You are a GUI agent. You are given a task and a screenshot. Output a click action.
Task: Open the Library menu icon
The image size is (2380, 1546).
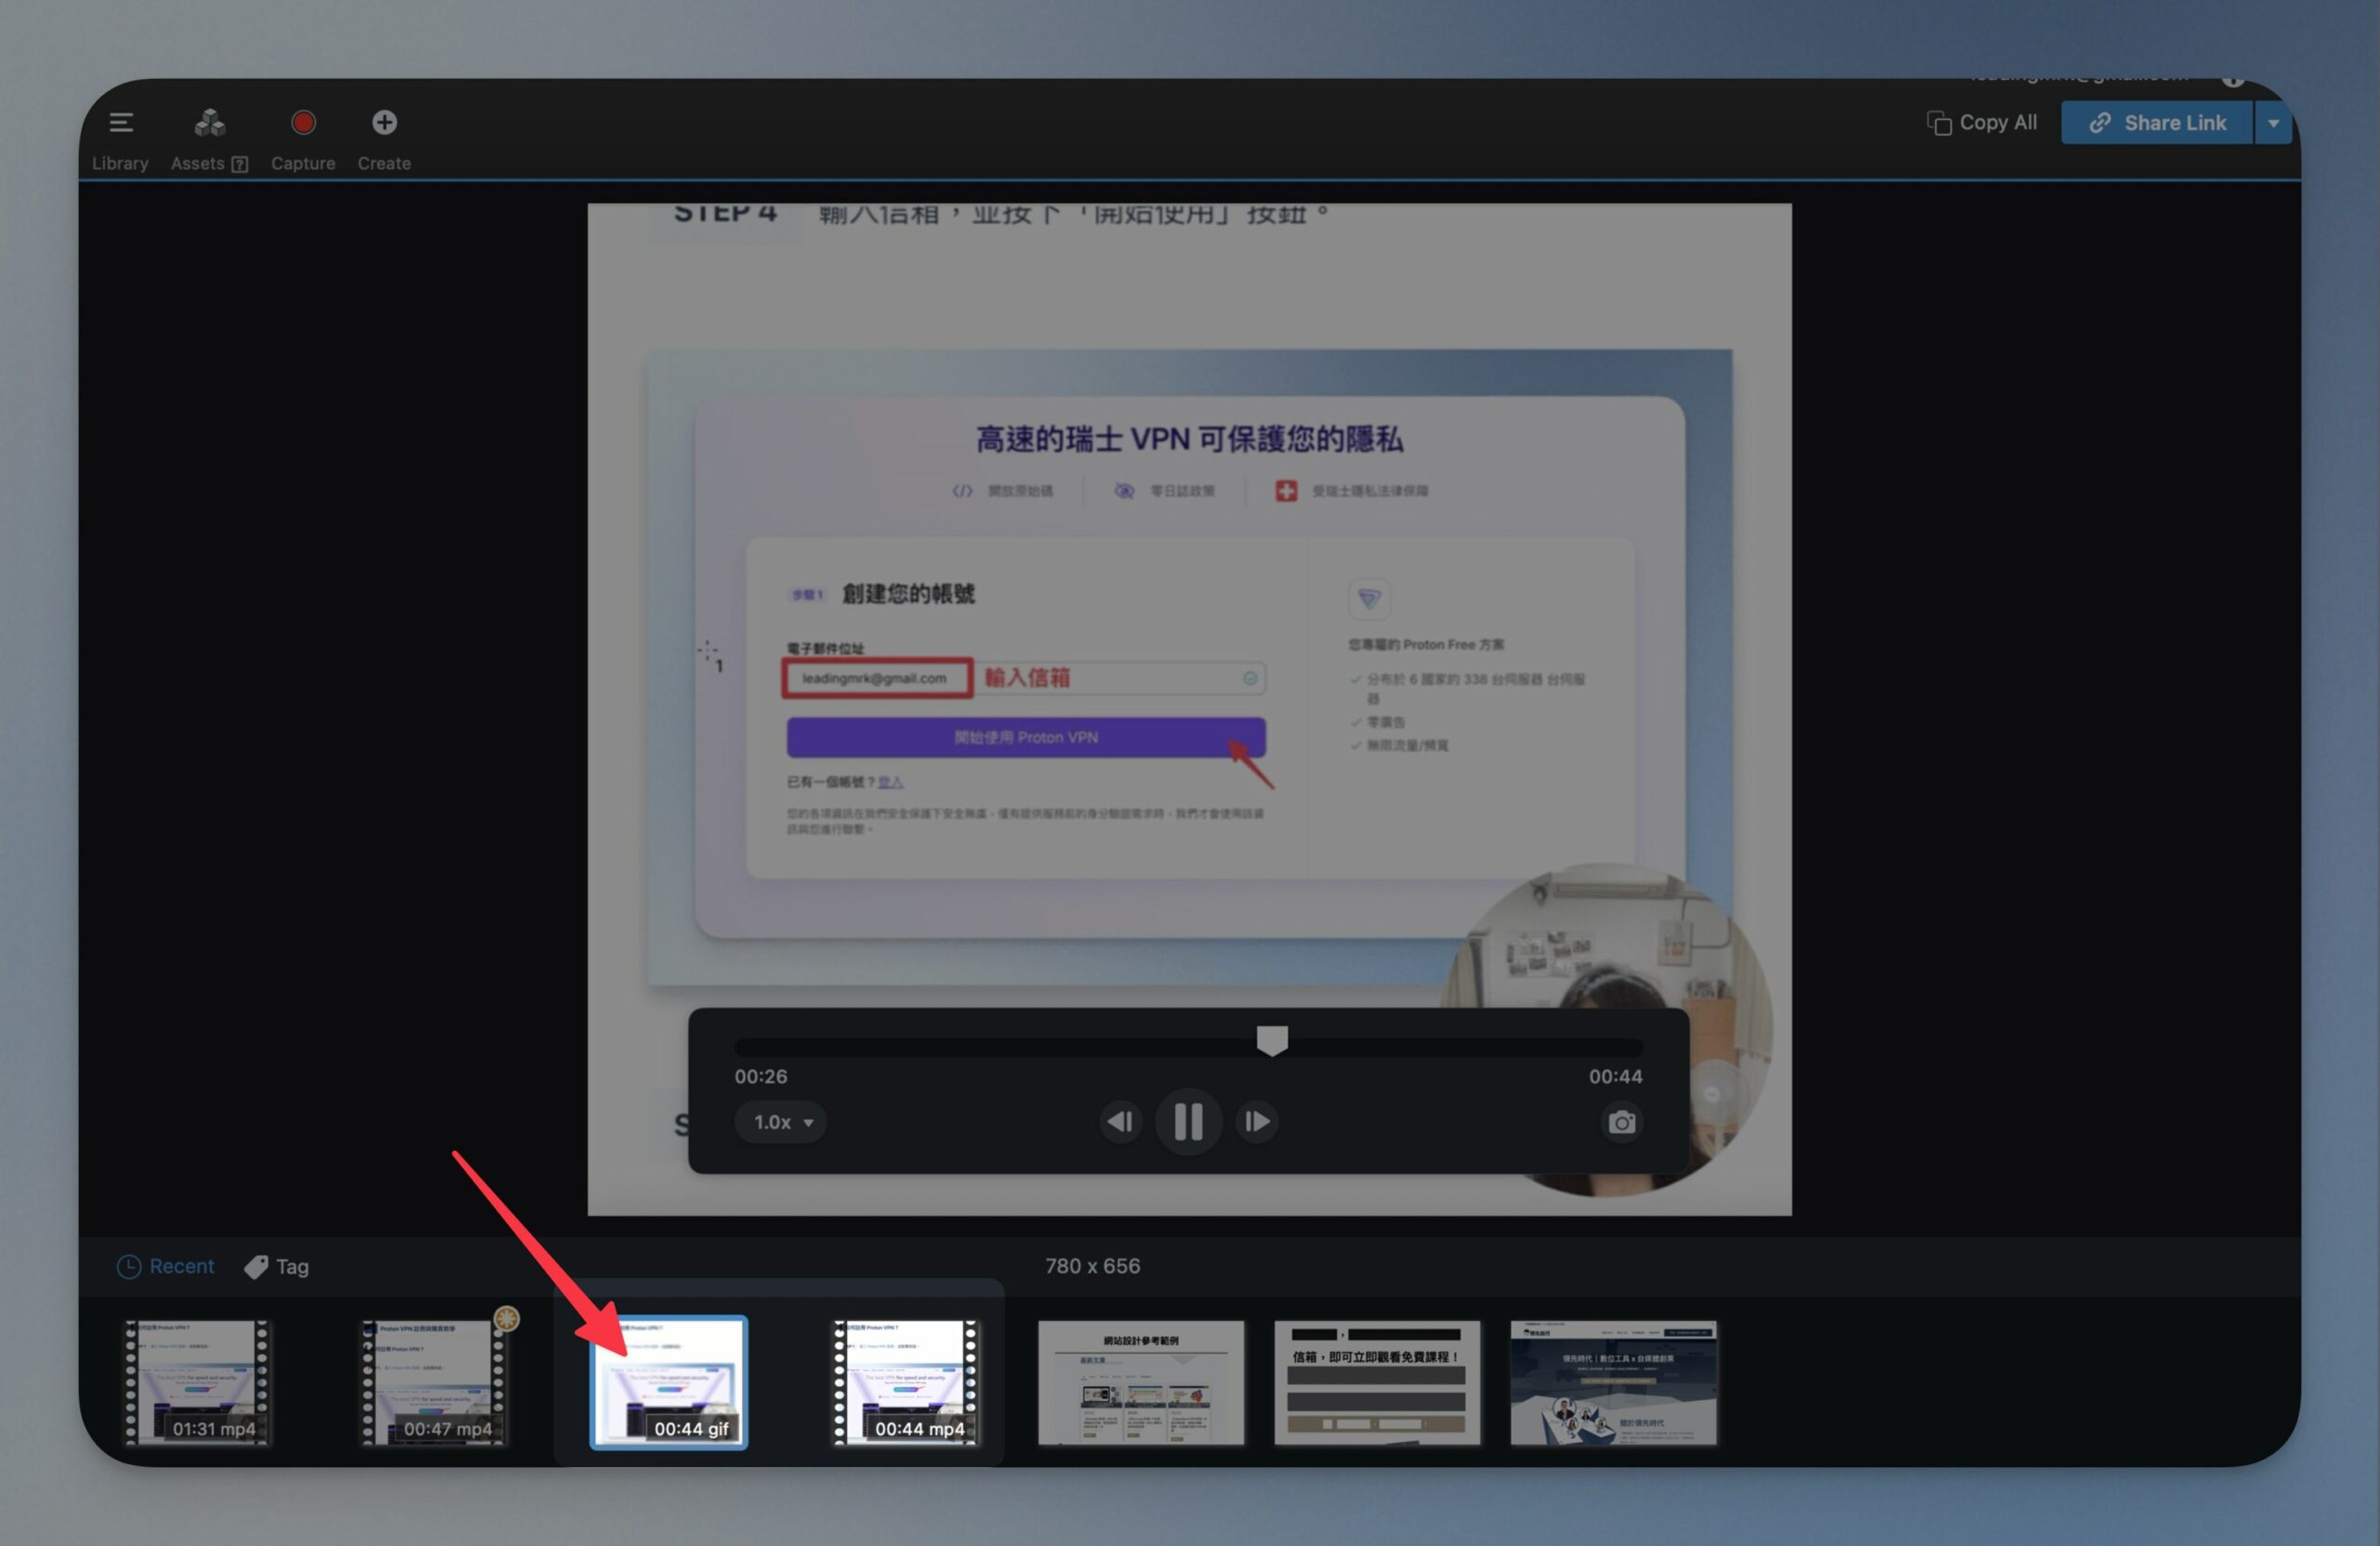click(121, 123)
